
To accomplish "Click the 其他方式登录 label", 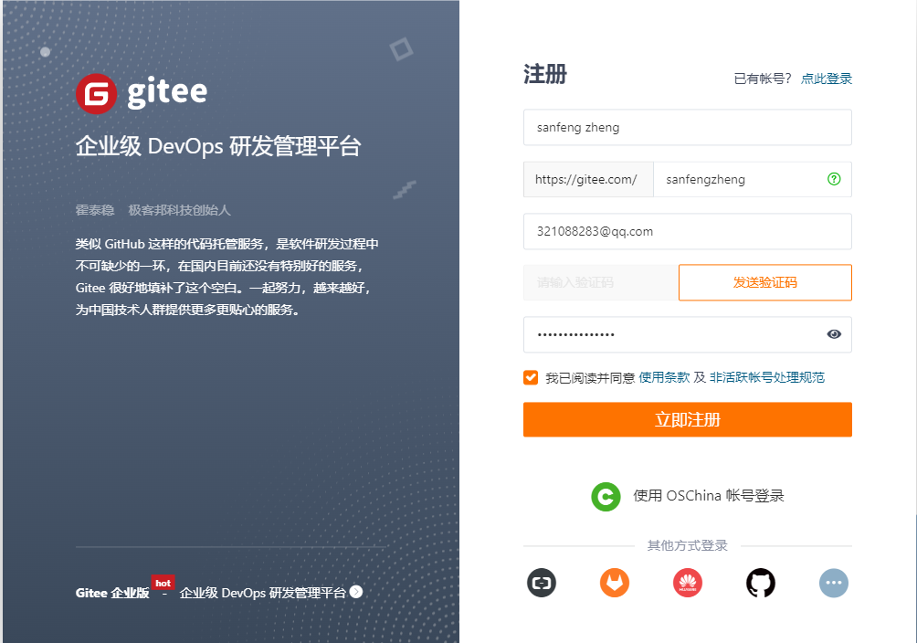I will (688, 546).
